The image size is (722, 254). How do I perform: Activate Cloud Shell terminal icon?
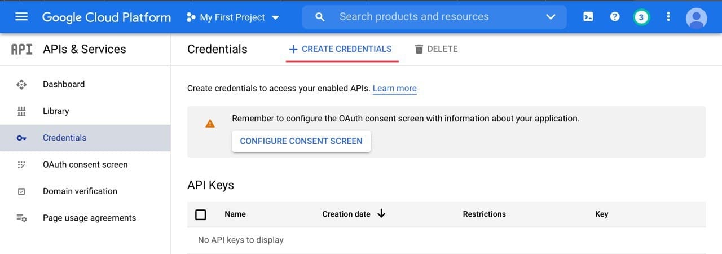pos(588,17)
